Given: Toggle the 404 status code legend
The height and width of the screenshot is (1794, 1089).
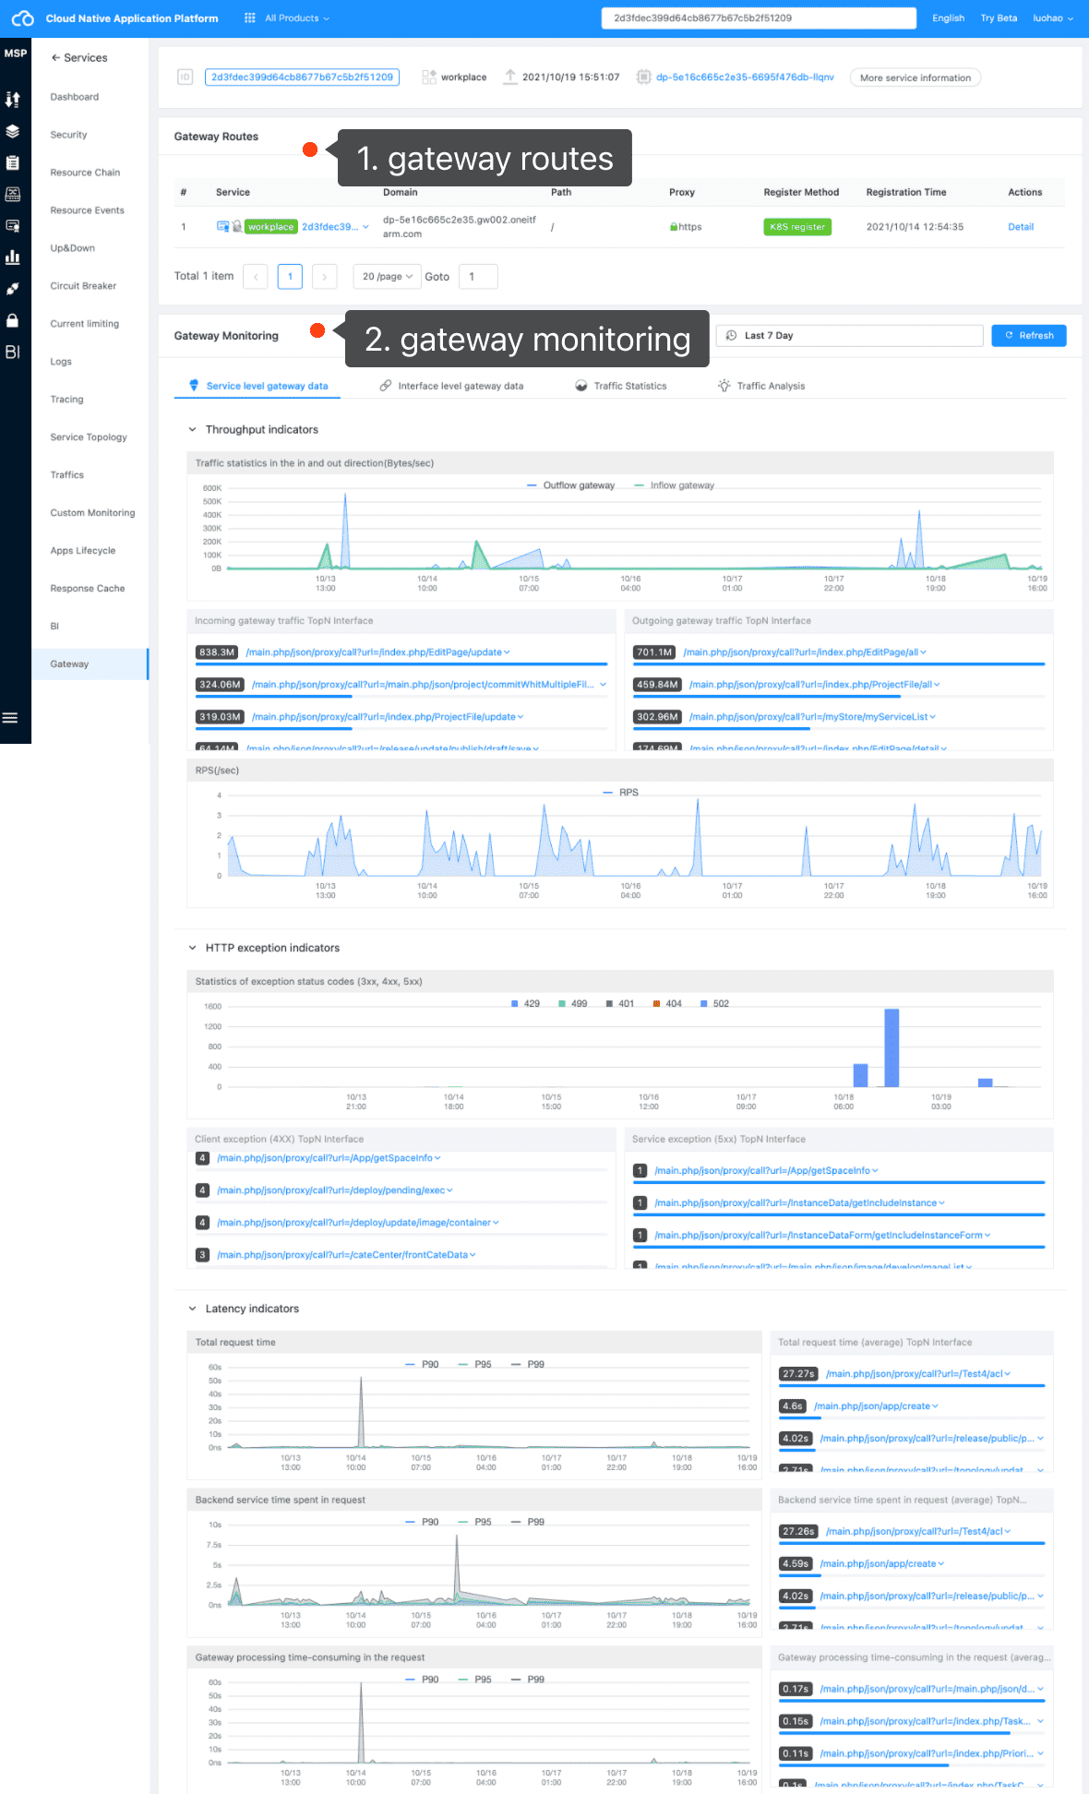Looking at the screenshot, I should click(x=667, y=1004).
